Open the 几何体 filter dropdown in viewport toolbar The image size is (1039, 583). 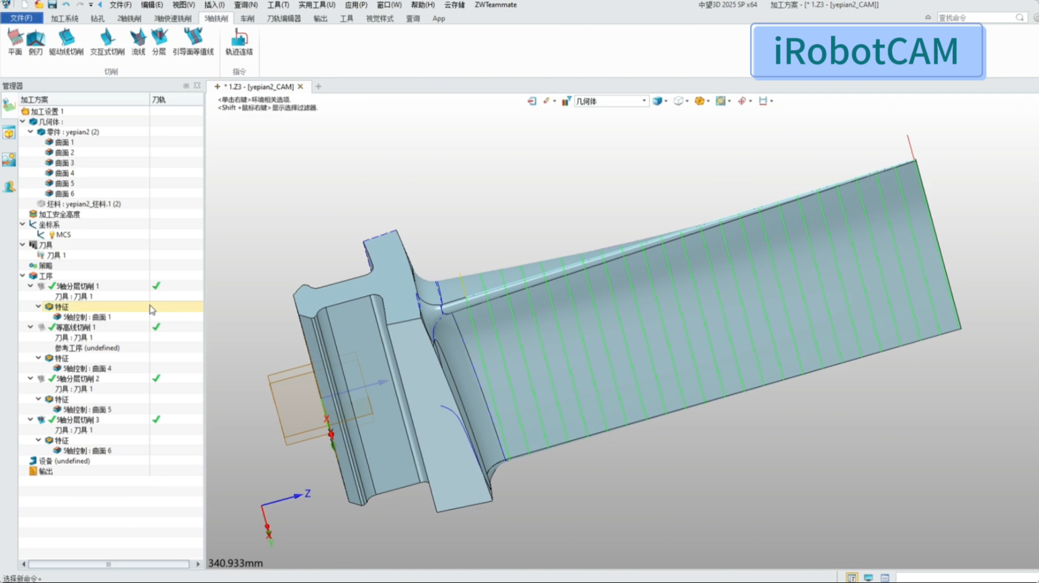pos(611,101)
